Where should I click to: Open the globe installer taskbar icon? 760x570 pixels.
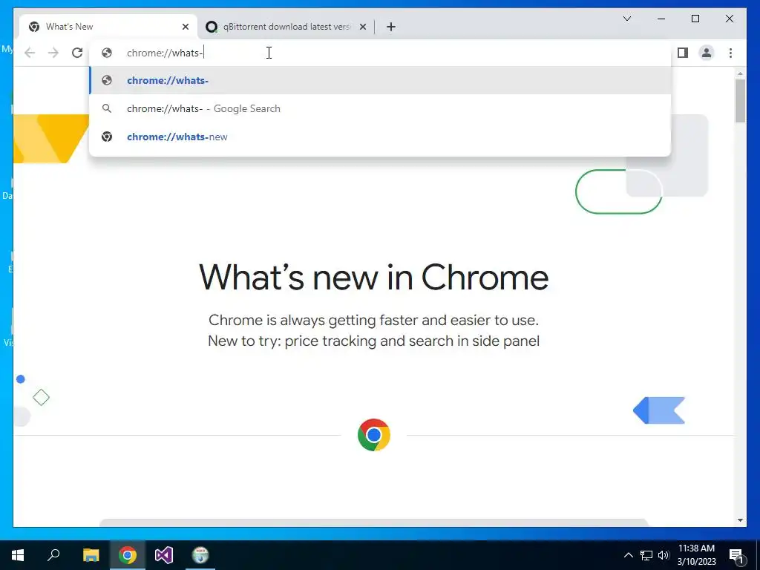[x=200, y=555]
